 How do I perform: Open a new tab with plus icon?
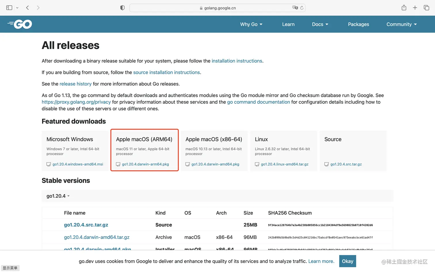coord(415,8)
